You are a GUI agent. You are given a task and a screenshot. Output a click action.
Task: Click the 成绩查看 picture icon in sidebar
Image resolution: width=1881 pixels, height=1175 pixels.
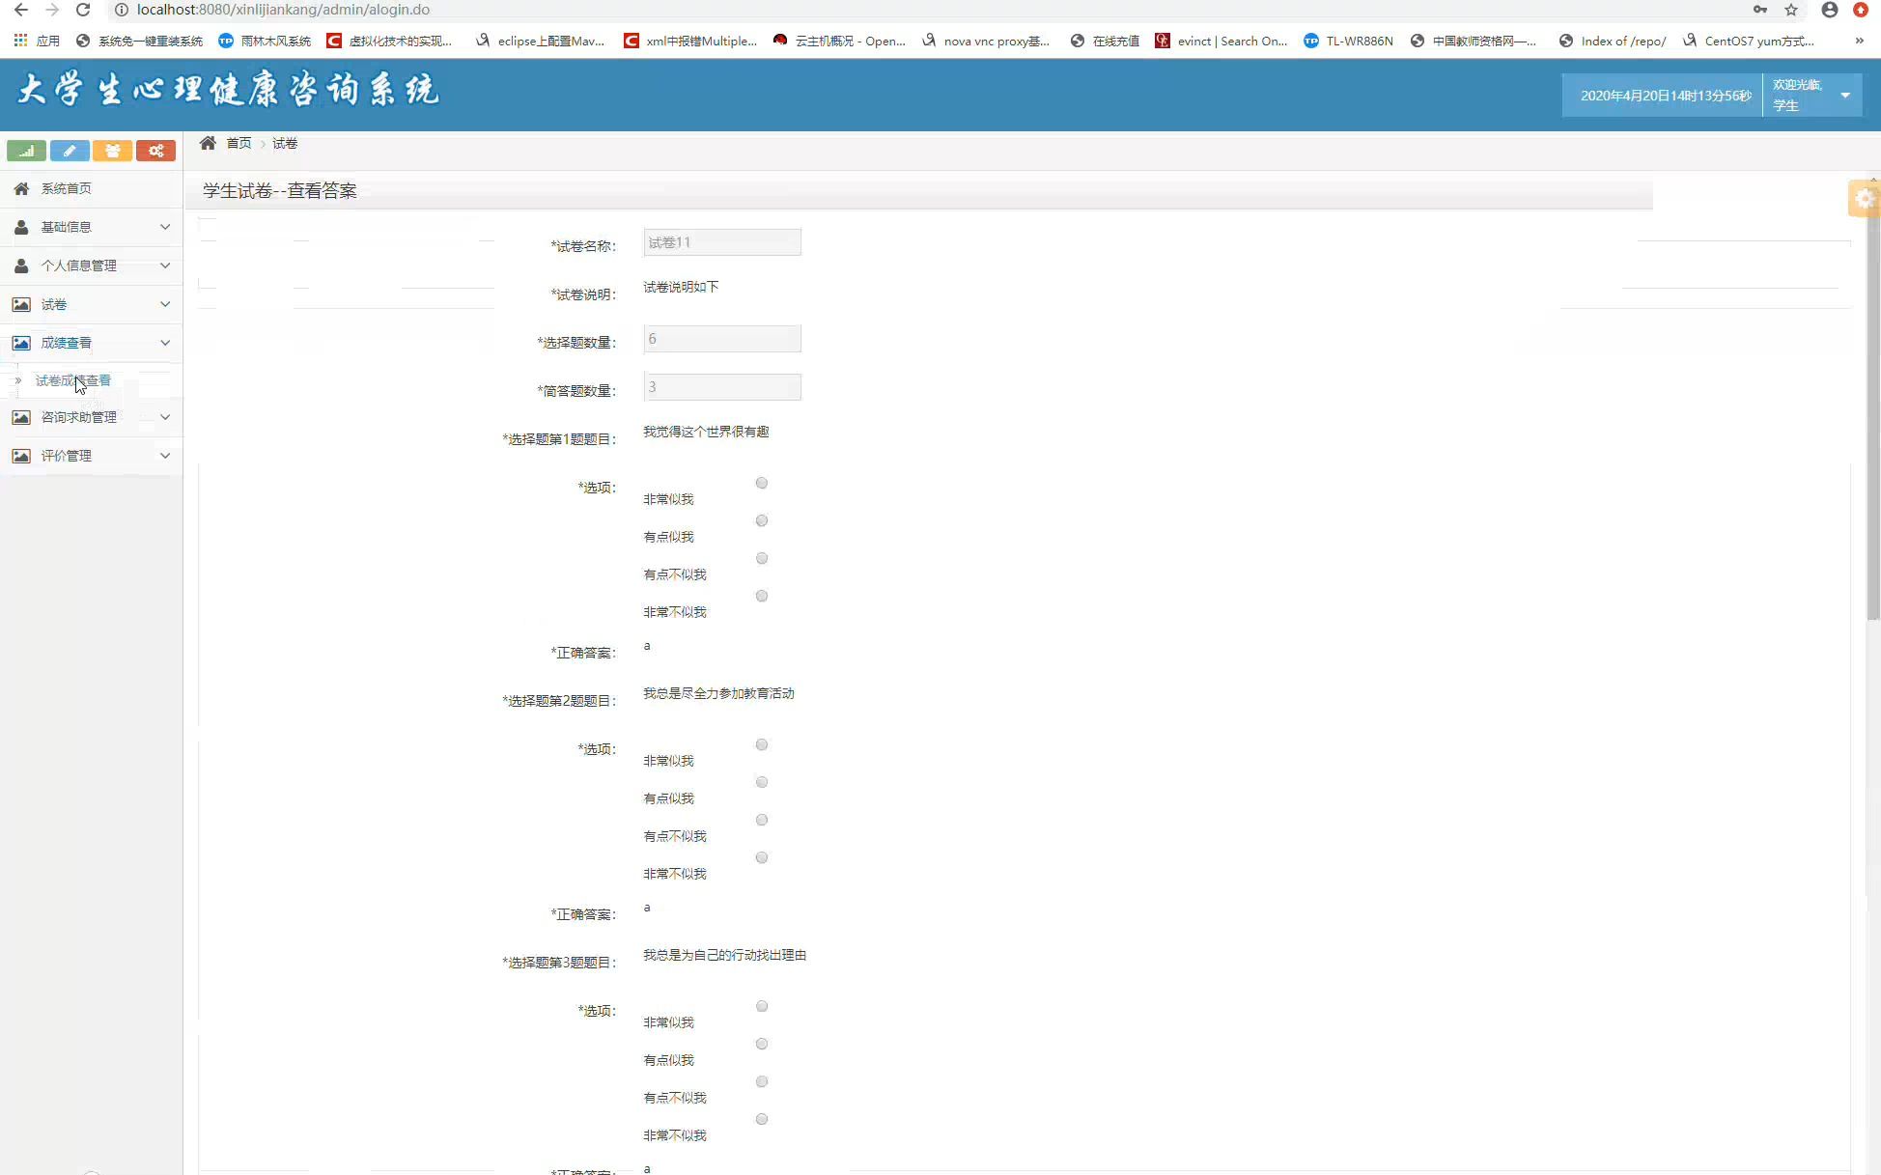21,343
